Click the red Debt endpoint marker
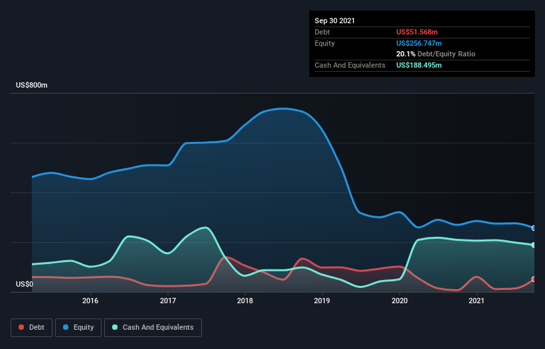The image size is (545, 349). tap(534, 279)
